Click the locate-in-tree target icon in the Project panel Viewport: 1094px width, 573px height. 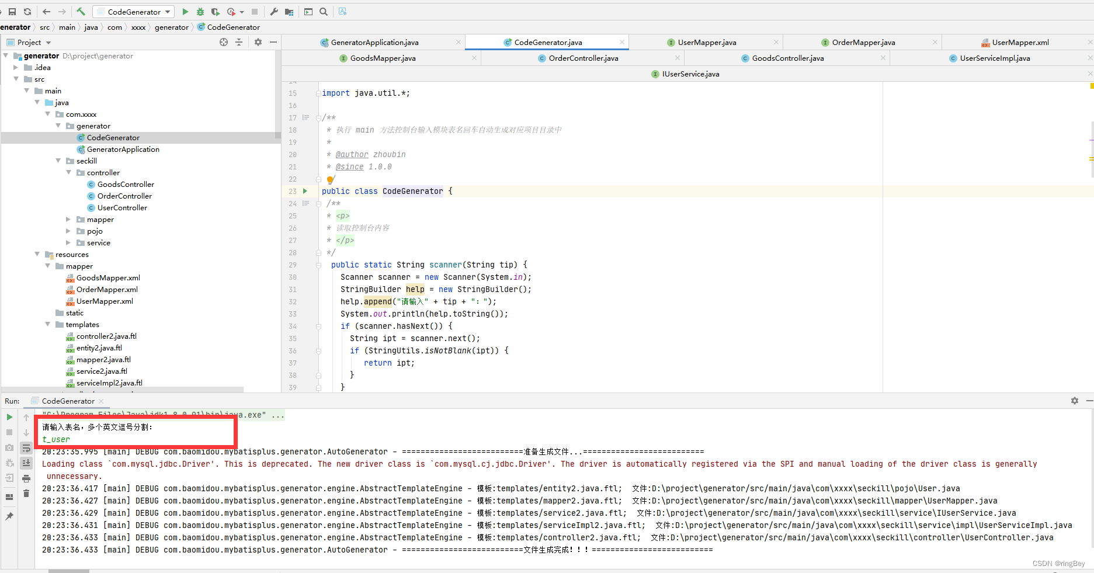pyautogui.click(x=224, y=42)
